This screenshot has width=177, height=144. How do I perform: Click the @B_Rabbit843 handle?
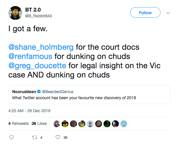(x=38, y=16)
